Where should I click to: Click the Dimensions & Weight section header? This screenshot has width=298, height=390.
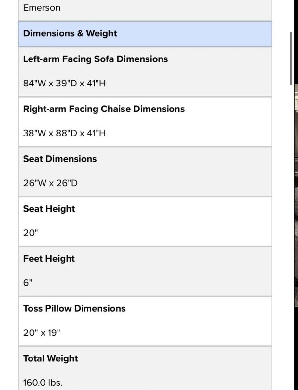145,34
